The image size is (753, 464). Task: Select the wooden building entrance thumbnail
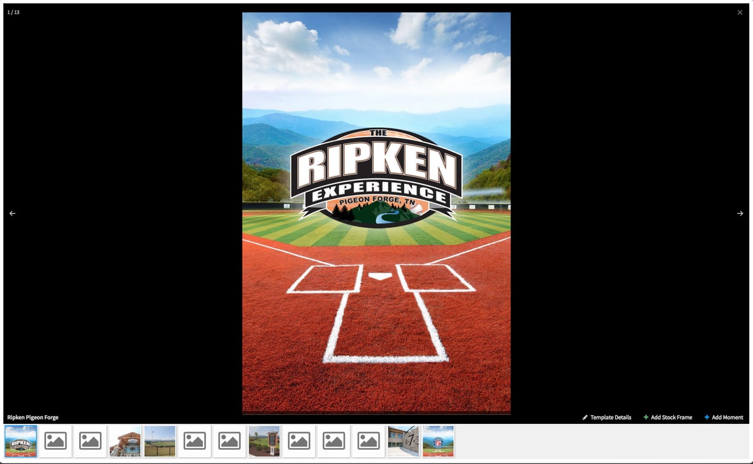(125, 441)
